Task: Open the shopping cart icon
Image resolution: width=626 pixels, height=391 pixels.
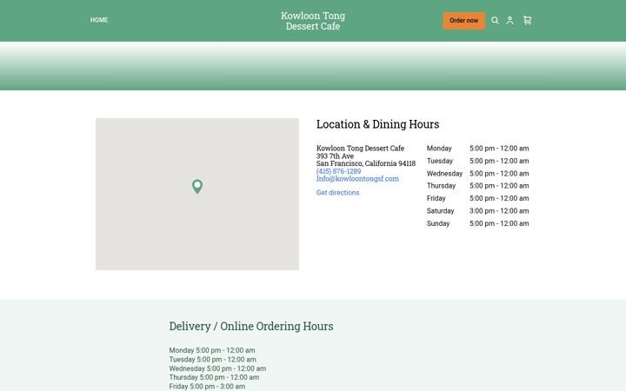Action: tap(528, 20)
